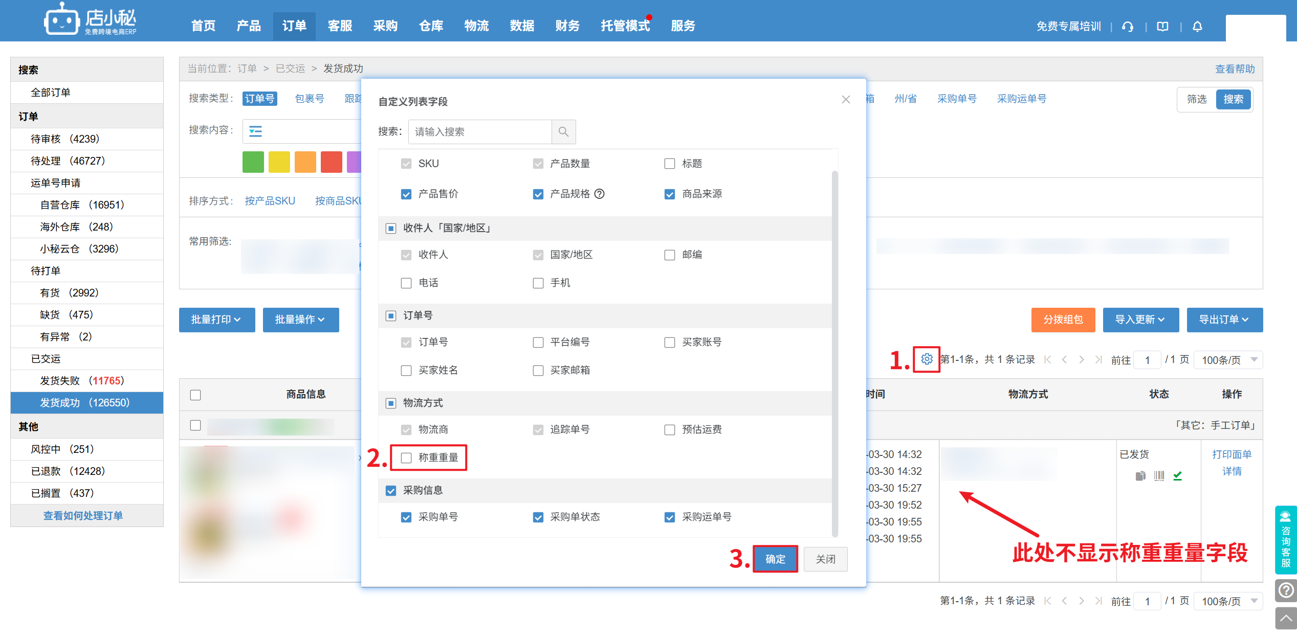1297x640 pixels.
Task: Click the product spec help question icon
Action: click(x=599, y=194)
